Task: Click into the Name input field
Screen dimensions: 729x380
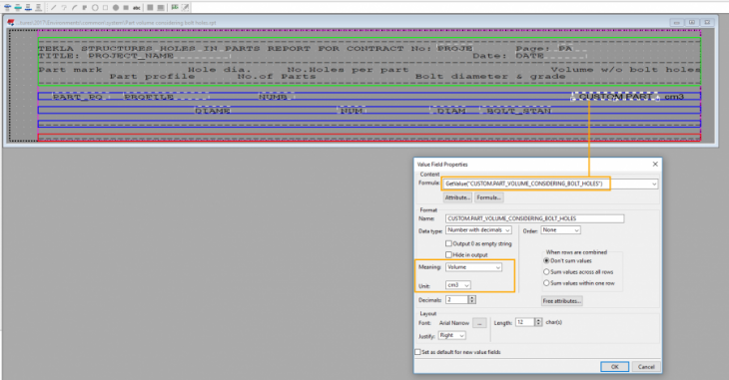Action: coord(534,218)
